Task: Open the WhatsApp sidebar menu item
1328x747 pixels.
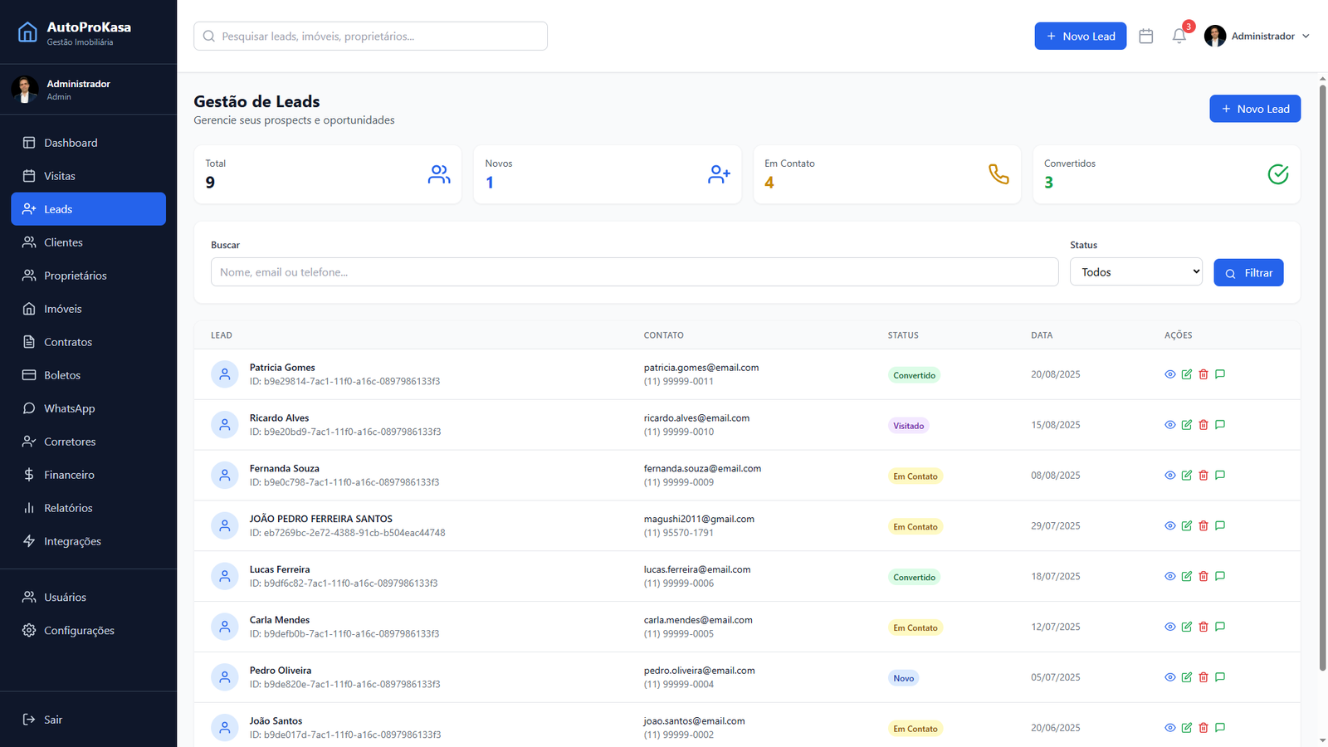Action: 69,408
